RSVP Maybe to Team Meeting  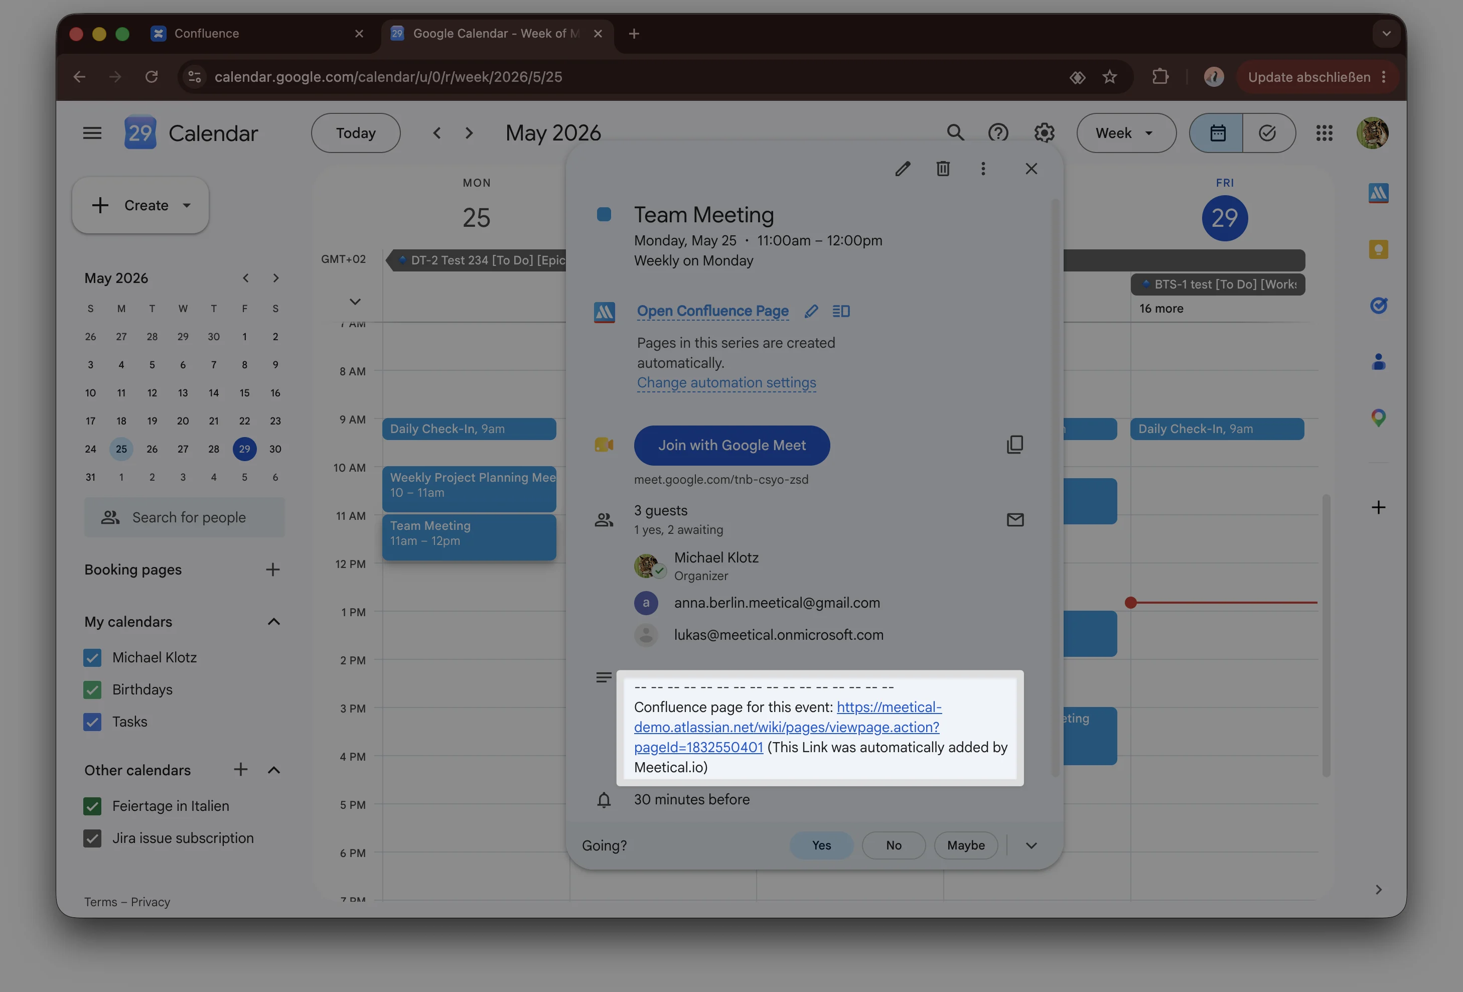966,845
